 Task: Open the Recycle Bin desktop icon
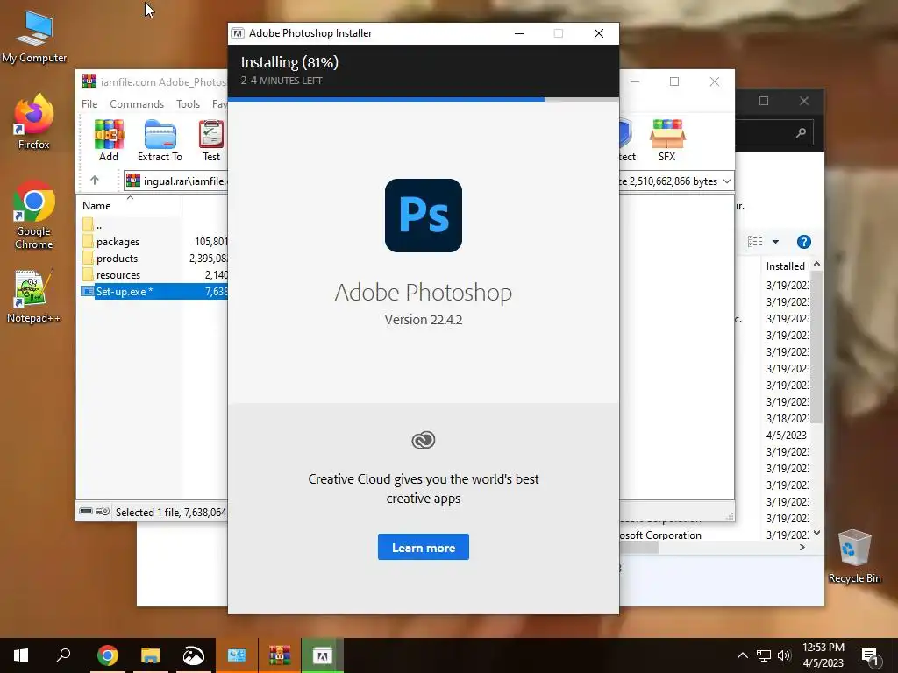854,556
